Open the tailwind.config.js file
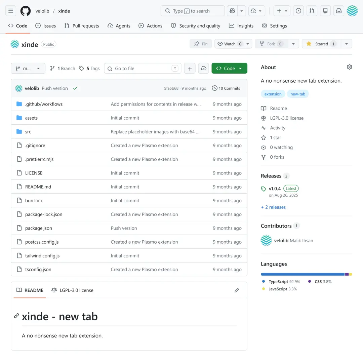The image size is (363, 363). coord(42,255)
